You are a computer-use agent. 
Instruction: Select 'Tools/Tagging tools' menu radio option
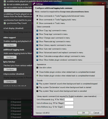[x=37, y=20]
